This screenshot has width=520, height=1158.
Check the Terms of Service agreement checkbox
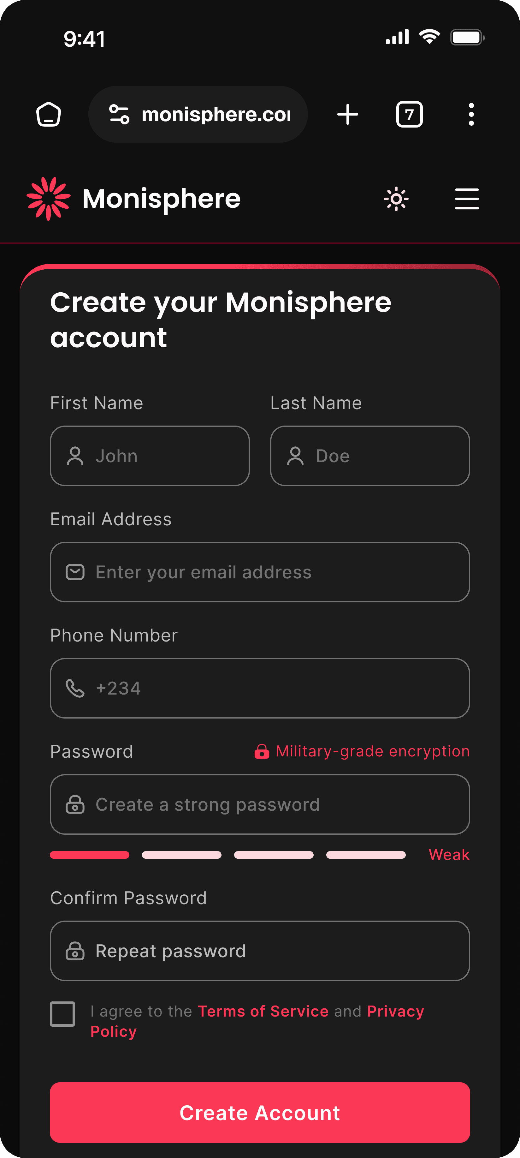(62, 1014)
